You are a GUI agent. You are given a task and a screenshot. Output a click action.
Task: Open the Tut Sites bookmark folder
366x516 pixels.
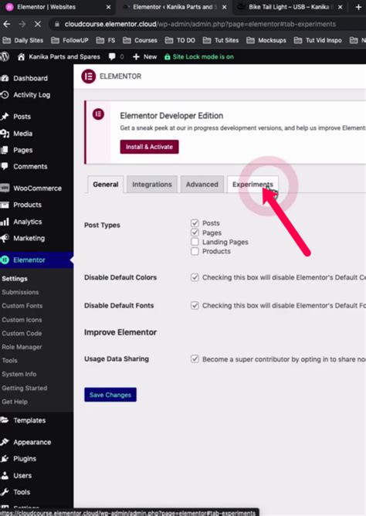point(221,40)
